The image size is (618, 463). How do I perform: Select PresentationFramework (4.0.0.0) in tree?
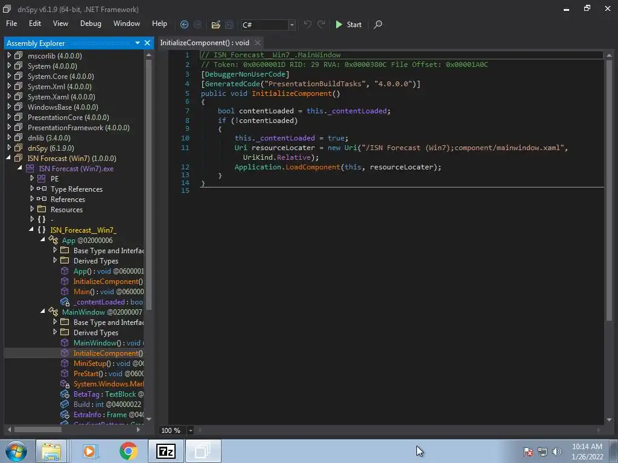pyautogui.click(x=78, y=128)
